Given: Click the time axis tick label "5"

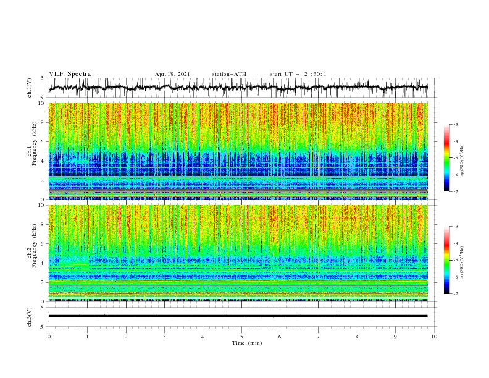Looking at the screenshot, I should coord(241,337).
